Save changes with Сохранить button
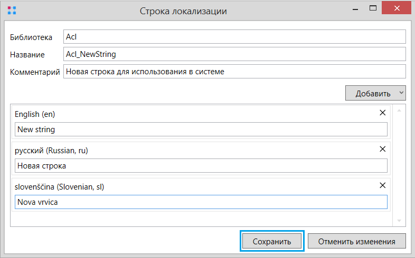This screenshot has width=415, height=258. [272, 241]
